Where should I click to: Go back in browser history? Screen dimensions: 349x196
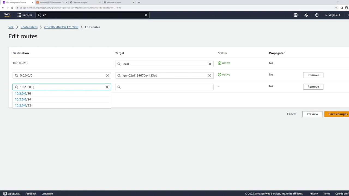tap(3, 8)
